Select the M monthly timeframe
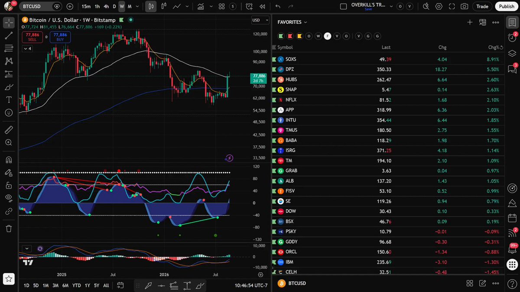This screenshot has height=292, width=520. coord(129,6)
